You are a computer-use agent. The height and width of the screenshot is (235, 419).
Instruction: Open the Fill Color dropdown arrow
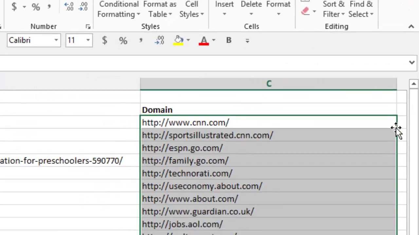pyautogui.click(x=188, y=40)
